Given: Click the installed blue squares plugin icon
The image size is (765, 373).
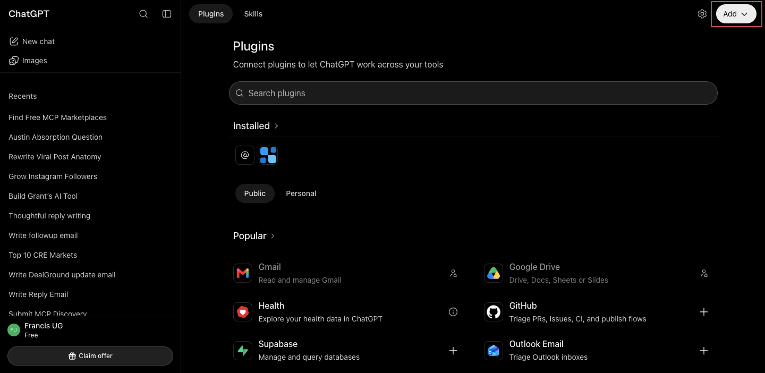Looking at the screenshot, I should (x=268, y=155).
